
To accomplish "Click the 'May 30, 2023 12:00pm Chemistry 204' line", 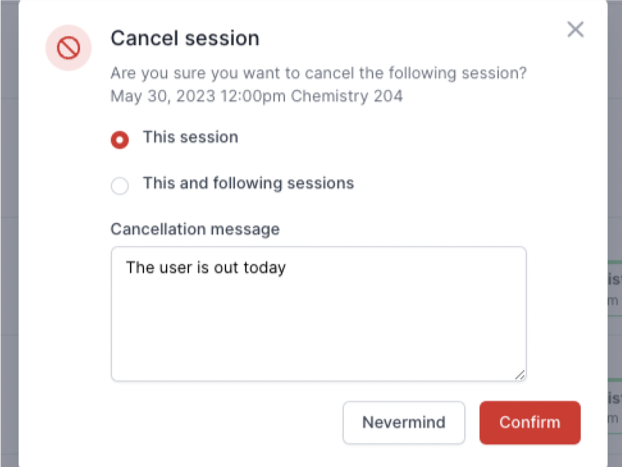I will coord(257,96).
